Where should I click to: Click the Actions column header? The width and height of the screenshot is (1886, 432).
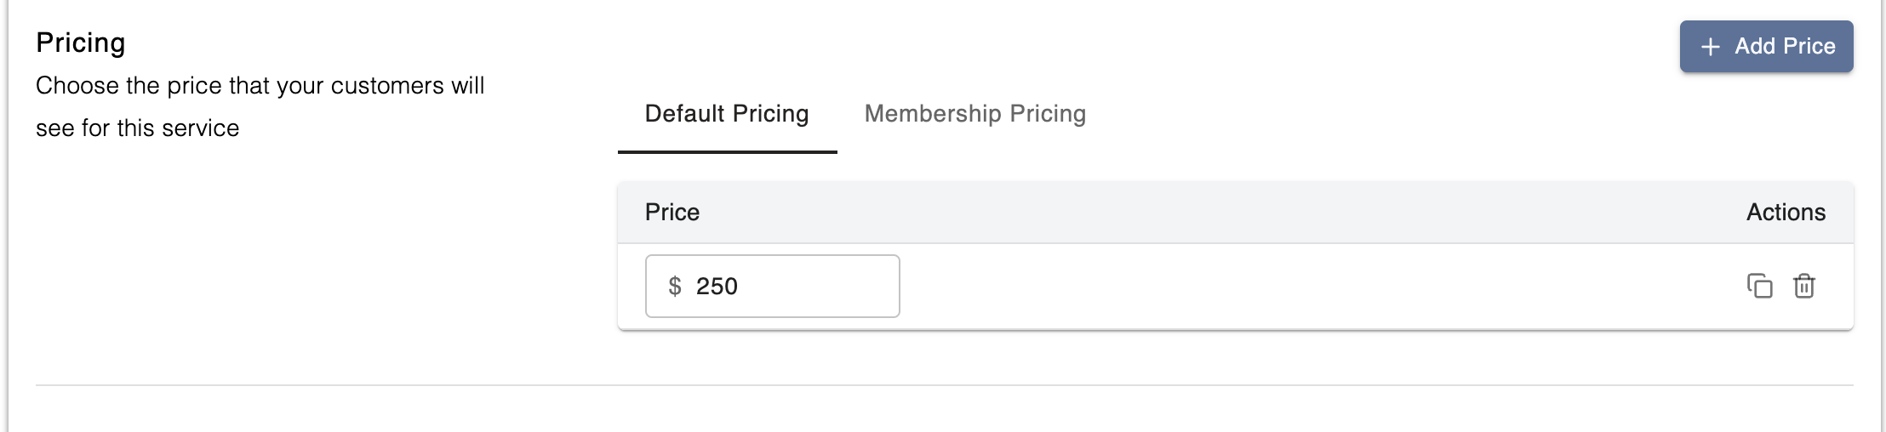pyautogui.click(x=1786, y=213)
